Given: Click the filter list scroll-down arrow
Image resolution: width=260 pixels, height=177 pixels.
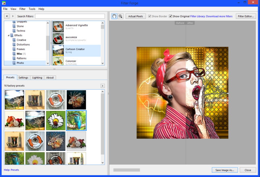Looking at the screenshot, I should click(x=102, y=63).
